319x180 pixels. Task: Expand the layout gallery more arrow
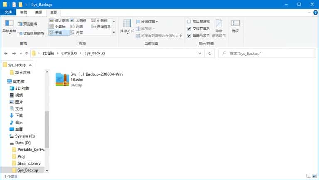[114, 32]
